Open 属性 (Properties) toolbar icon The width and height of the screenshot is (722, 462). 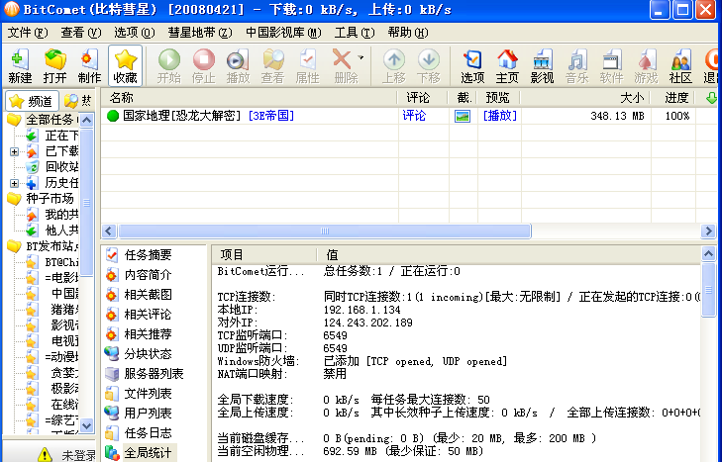[307, 66]
